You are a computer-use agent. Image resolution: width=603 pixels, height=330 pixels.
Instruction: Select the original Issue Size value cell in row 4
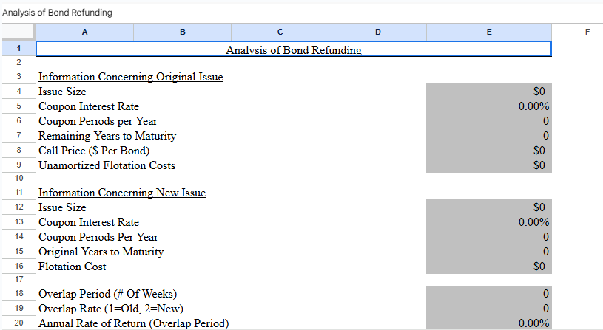pyautogui.click(x=488, y=92)
